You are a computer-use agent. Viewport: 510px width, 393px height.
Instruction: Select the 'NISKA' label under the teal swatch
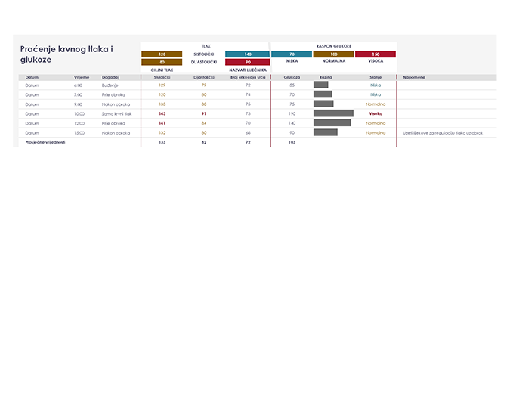point(292,60)
